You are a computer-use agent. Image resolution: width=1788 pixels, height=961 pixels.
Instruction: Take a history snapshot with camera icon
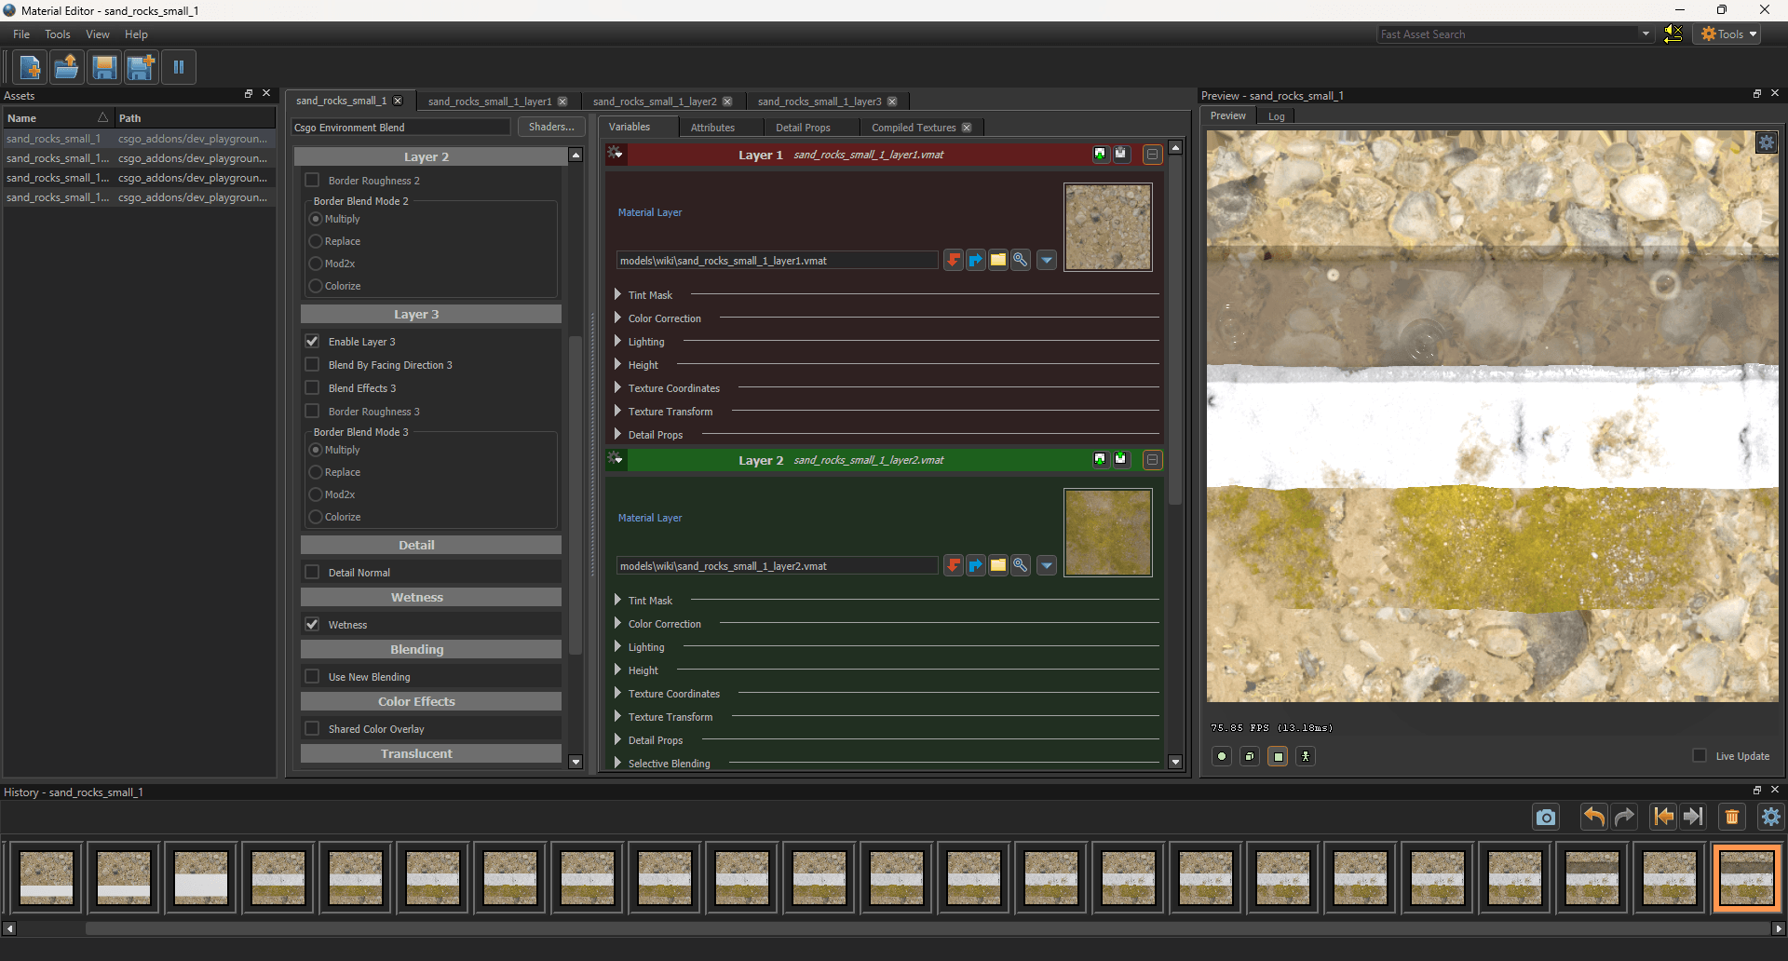click(1546, 817)
